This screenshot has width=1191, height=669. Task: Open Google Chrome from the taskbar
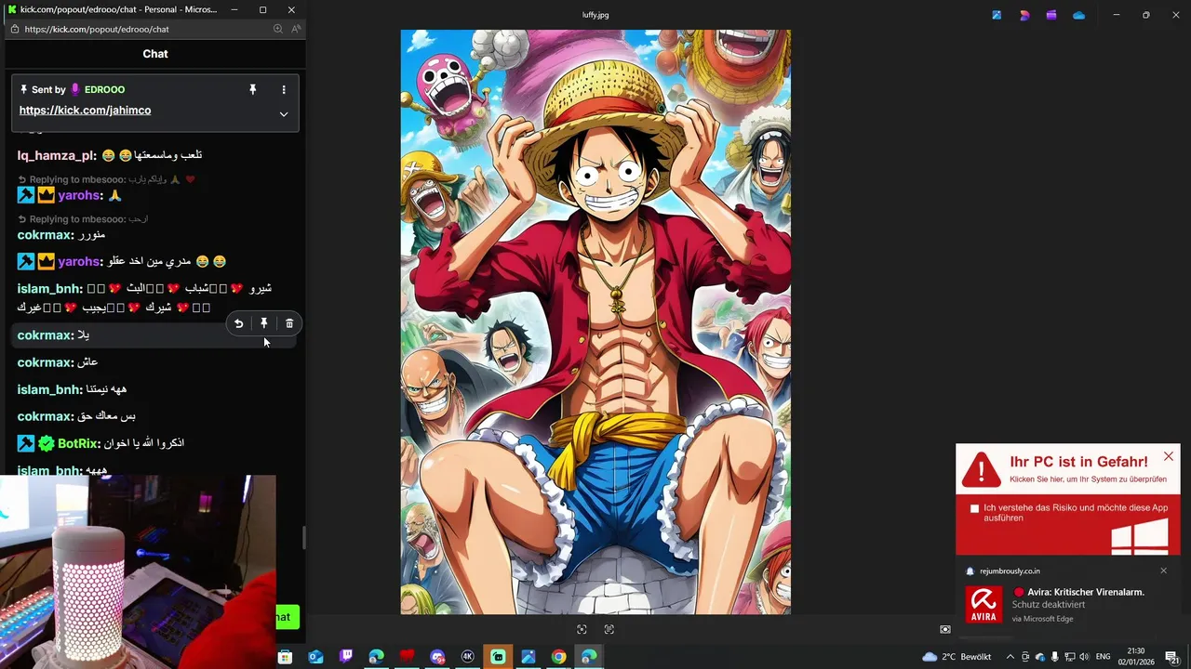click(558, 657)
